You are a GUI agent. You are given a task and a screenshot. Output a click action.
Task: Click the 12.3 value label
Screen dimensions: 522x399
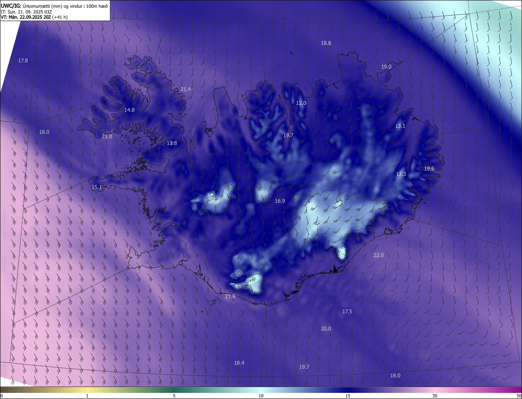point(401,174)
